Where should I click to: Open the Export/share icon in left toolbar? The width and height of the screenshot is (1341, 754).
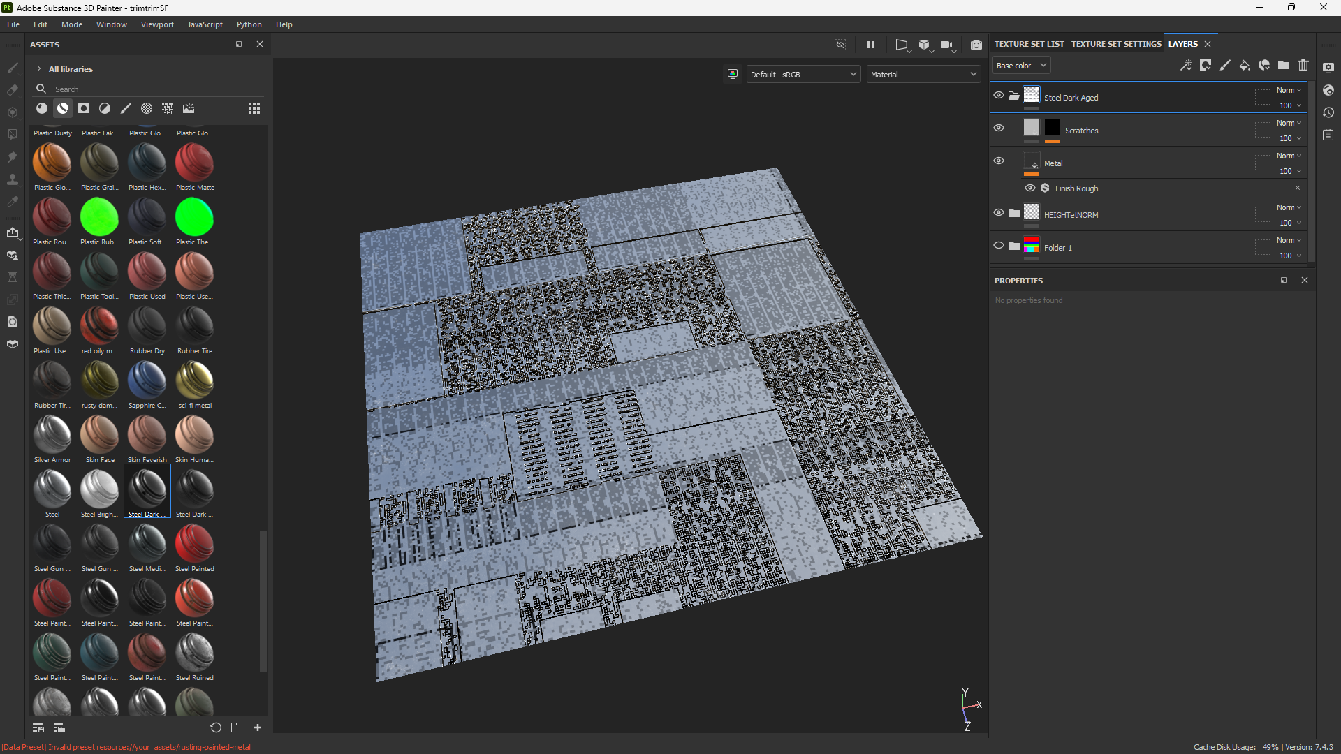pos(13,232)
